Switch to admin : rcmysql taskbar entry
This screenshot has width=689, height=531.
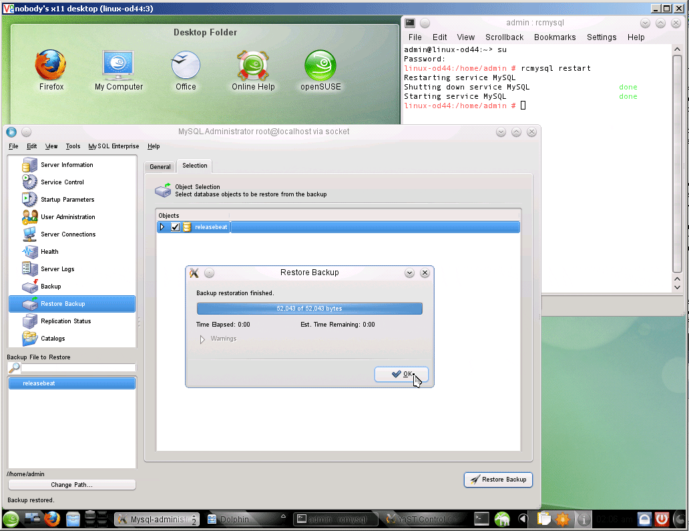pyautogui.click(x=334, y=520)
